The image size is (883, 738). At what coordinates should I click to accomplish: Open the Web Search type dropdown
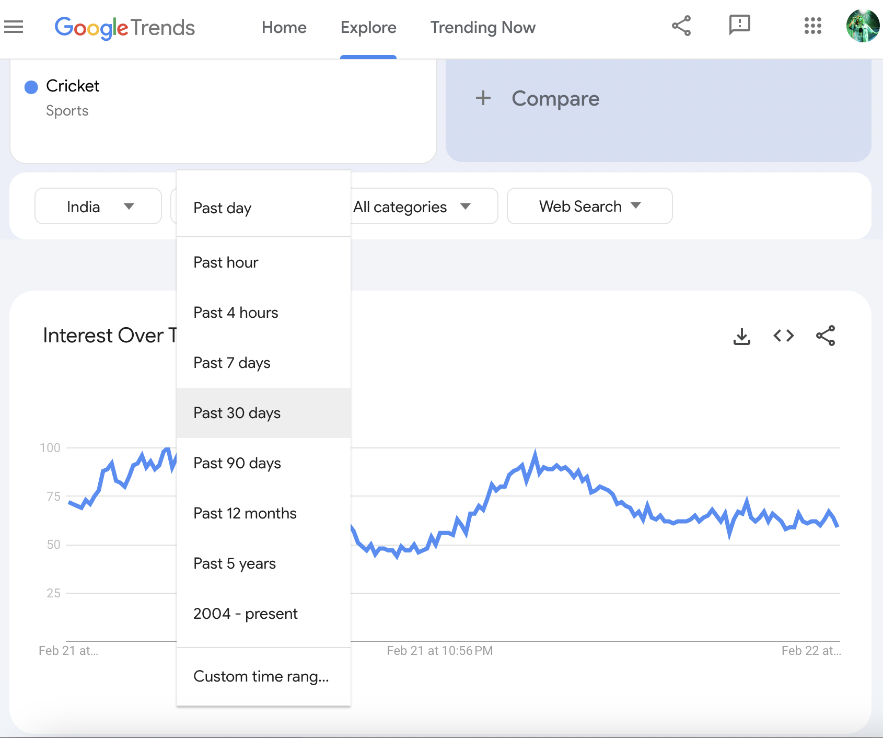590,206
